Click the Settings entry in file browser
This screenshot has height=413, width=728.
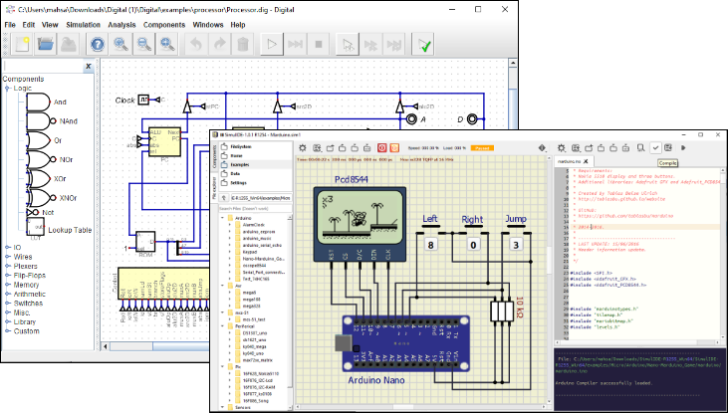coord(241,183)
